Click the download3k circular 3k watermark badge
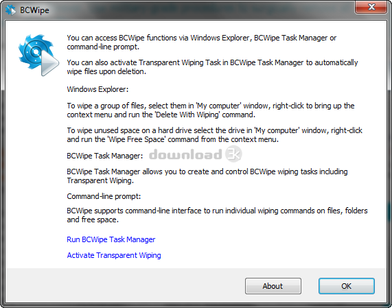The height and width of the screenshot is (308, 392). [233, 154]
